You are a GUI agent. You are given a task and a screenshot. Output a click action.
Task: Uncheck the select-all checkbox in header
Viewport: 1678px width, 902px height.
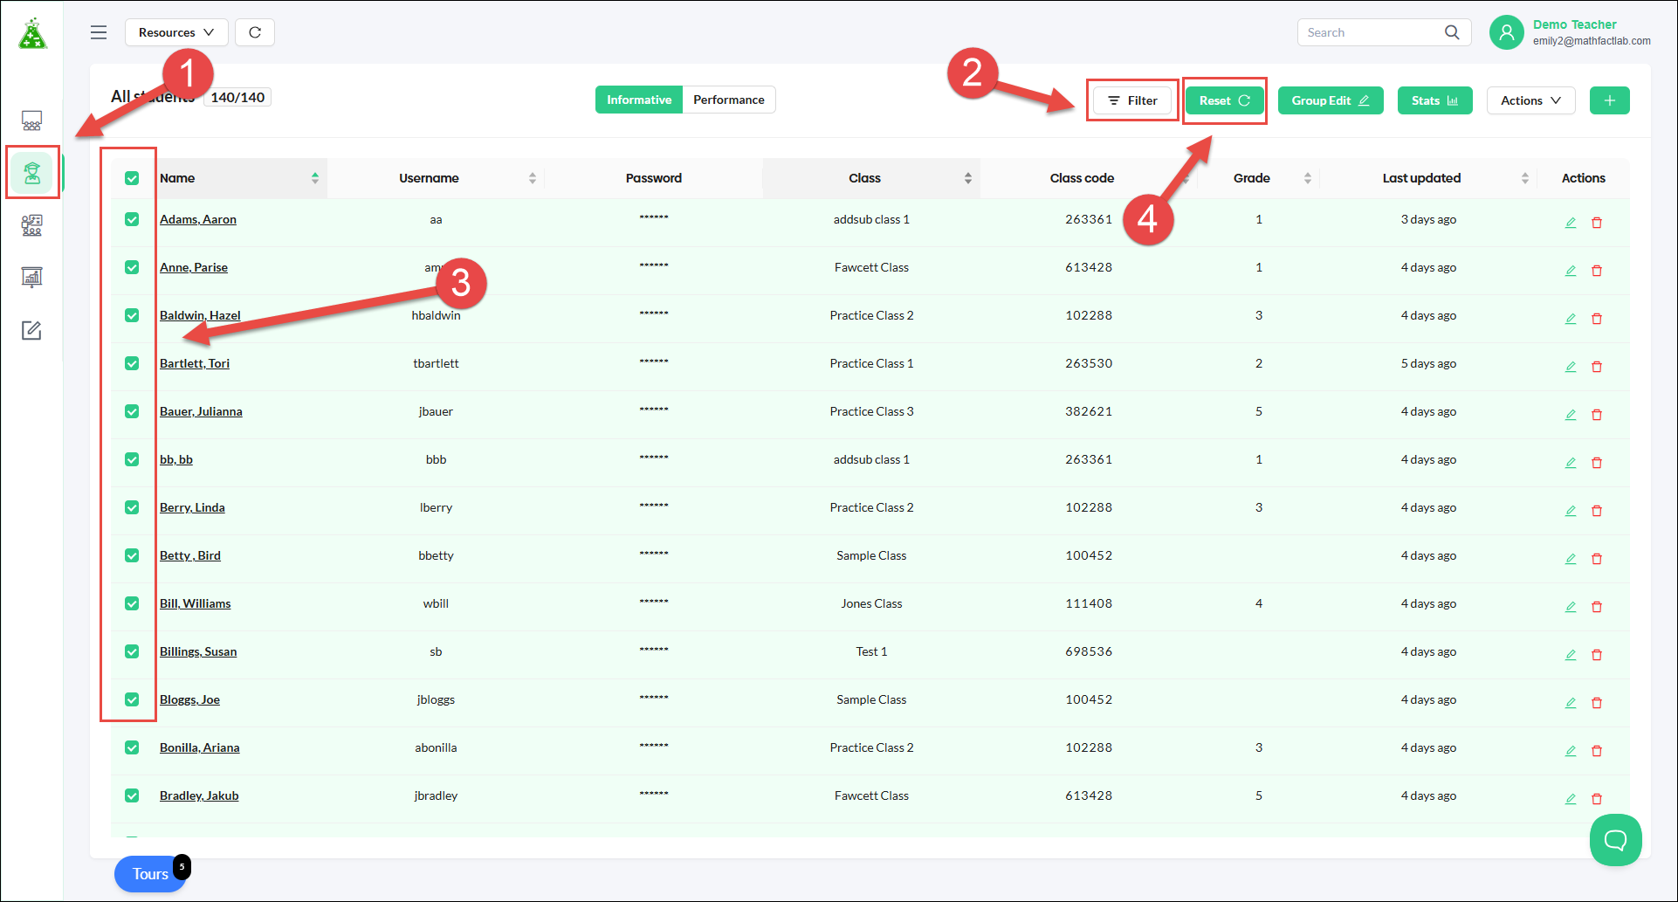[x=132, y=178]
